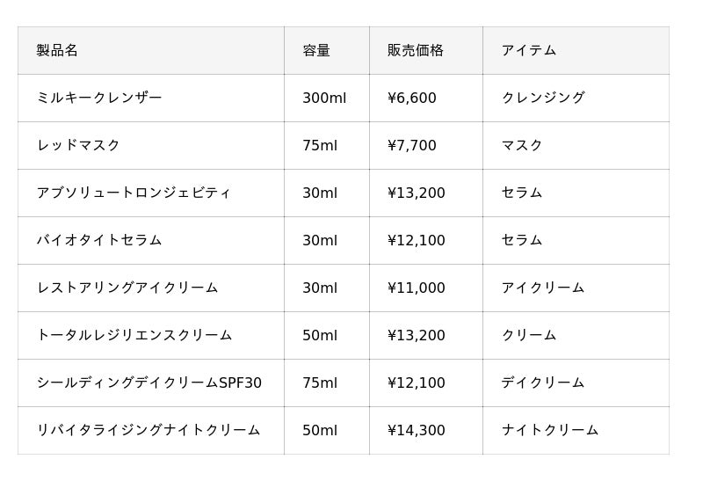Select the レッドマスク product name cell

(x=78, y=146)
